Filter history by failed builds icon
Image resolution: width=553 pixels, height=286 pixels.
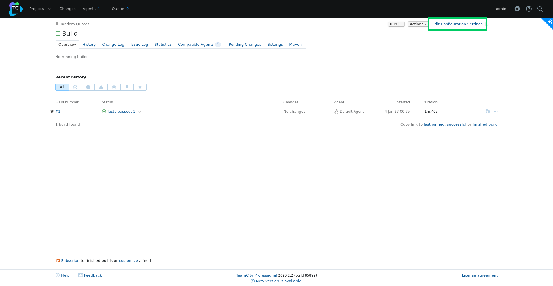88,87
